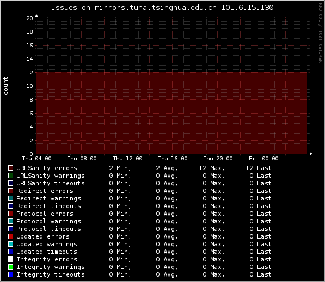Click the URLSanity errors color swatch
Image resolution: width=325 pixels, height=282 pixels.
10,168
